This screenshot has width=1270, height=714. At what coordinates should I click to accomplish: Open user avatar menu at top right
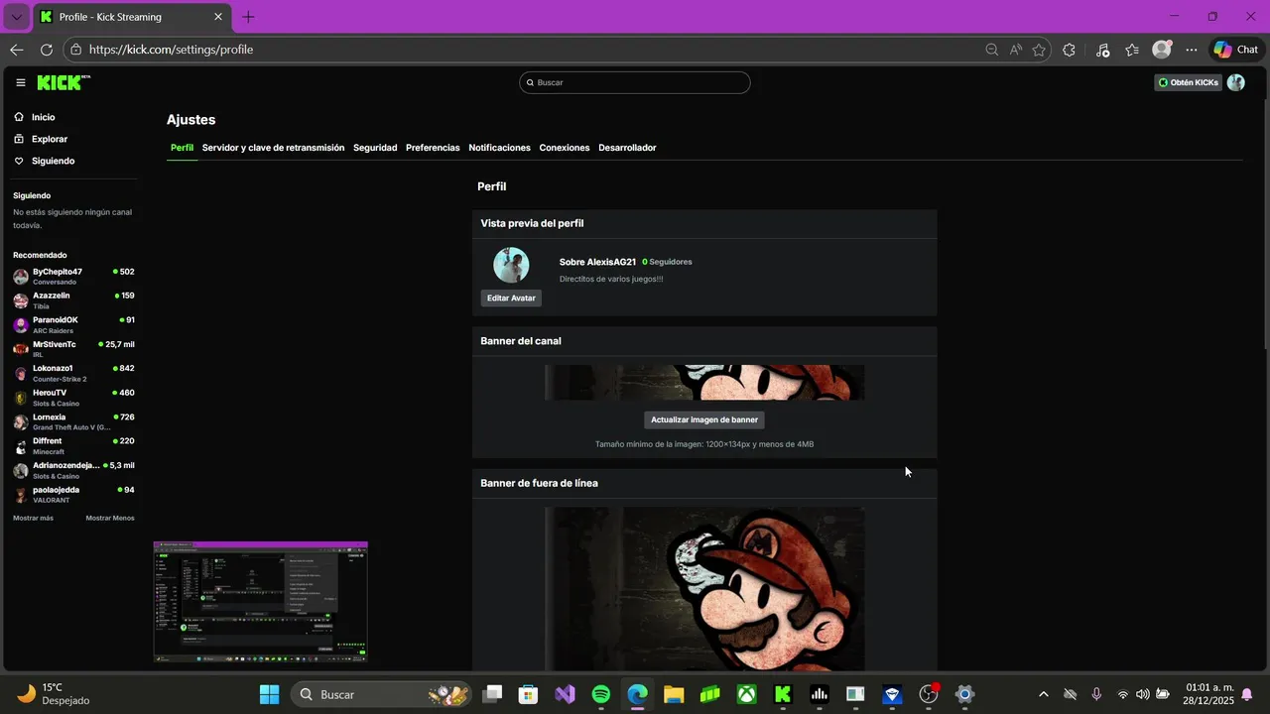[1235, 82]
